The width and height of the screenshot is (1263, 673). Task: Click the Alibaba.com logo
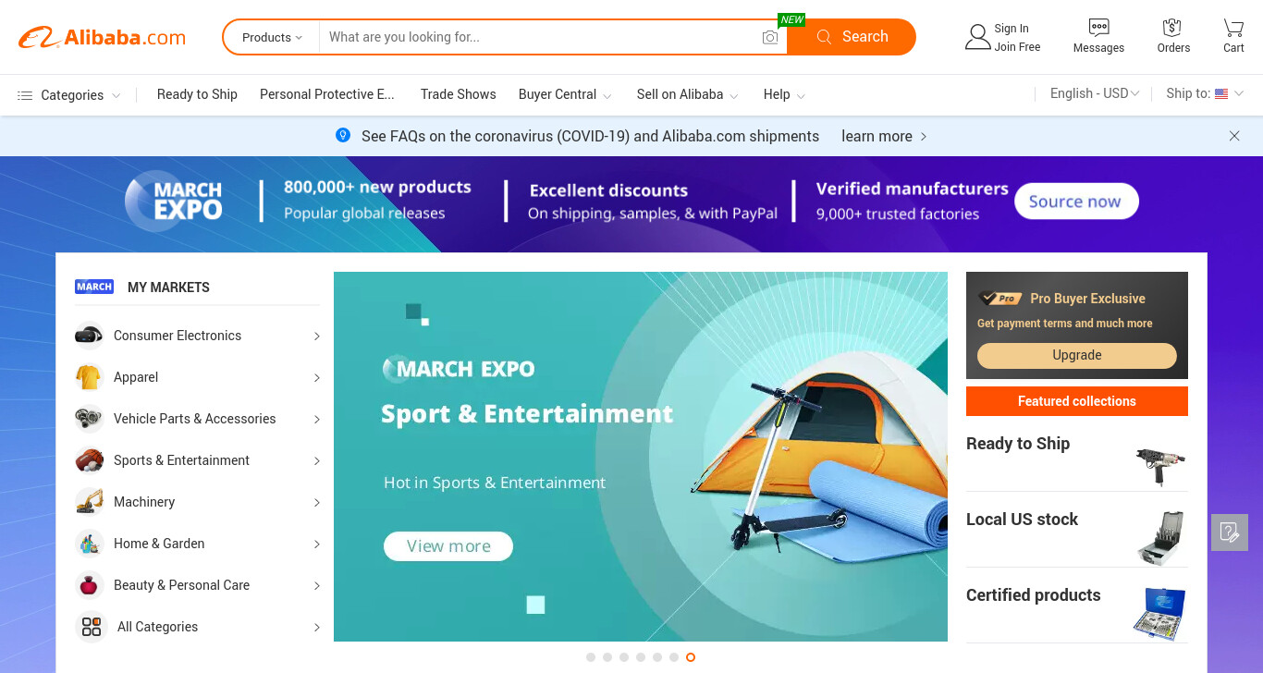coord(102,38)
